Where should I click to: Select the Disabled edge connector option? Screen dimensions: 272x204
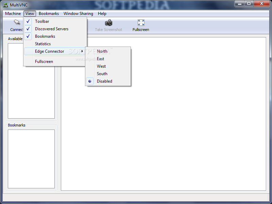click(x=108, y=81)
